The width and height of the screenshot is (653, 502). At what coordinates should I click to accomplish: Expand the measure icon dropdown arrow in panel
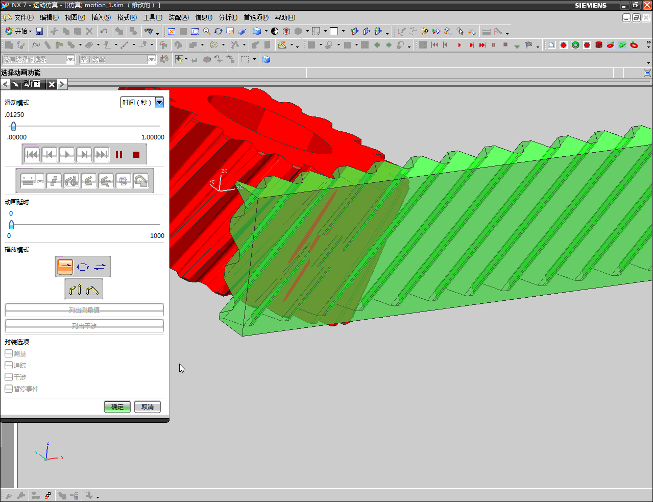[x=40, y=181]
